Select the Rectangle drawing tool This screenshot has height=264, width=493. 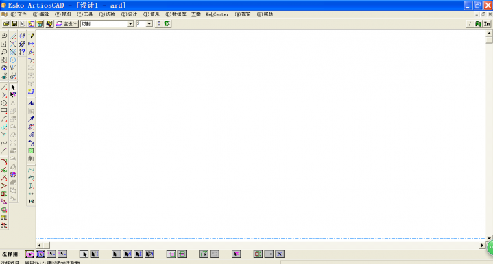coord(4,110)
